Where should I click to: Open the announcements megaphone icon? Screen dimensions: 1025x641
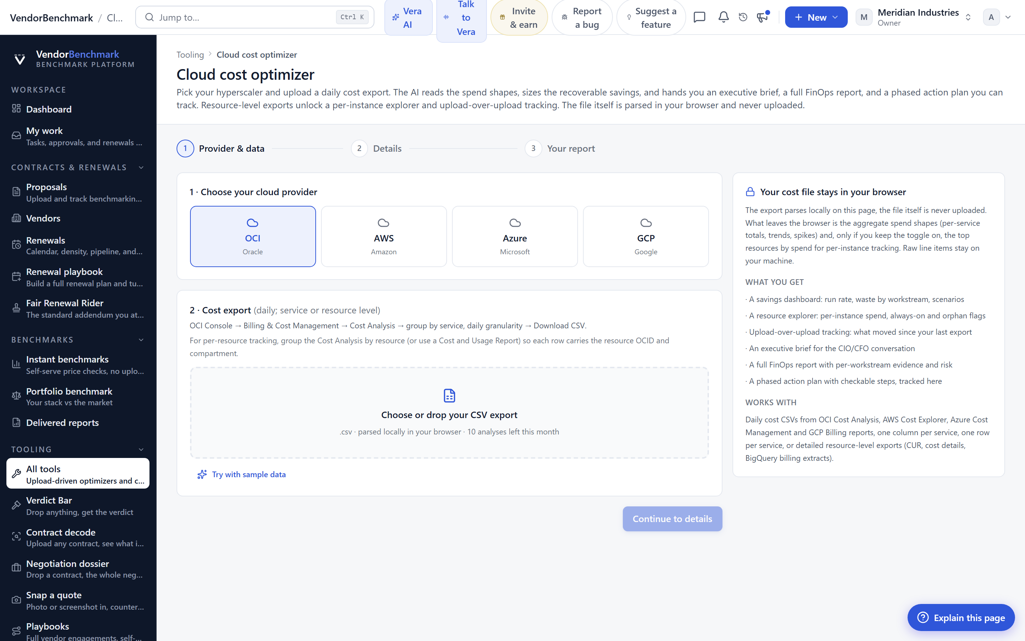click(x=762, y=17)
